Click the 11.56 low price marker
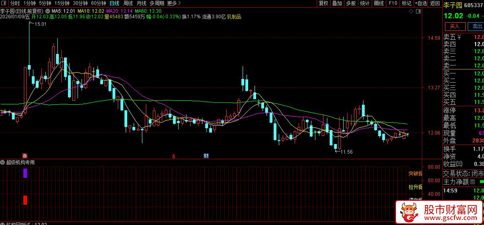This screenshot has height=225, width=484. [x=346, y=152]
